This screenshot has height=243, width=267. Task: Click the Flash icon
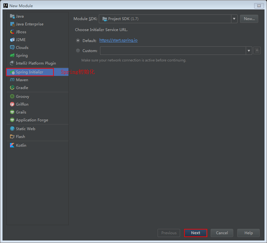tap(12, 137)
